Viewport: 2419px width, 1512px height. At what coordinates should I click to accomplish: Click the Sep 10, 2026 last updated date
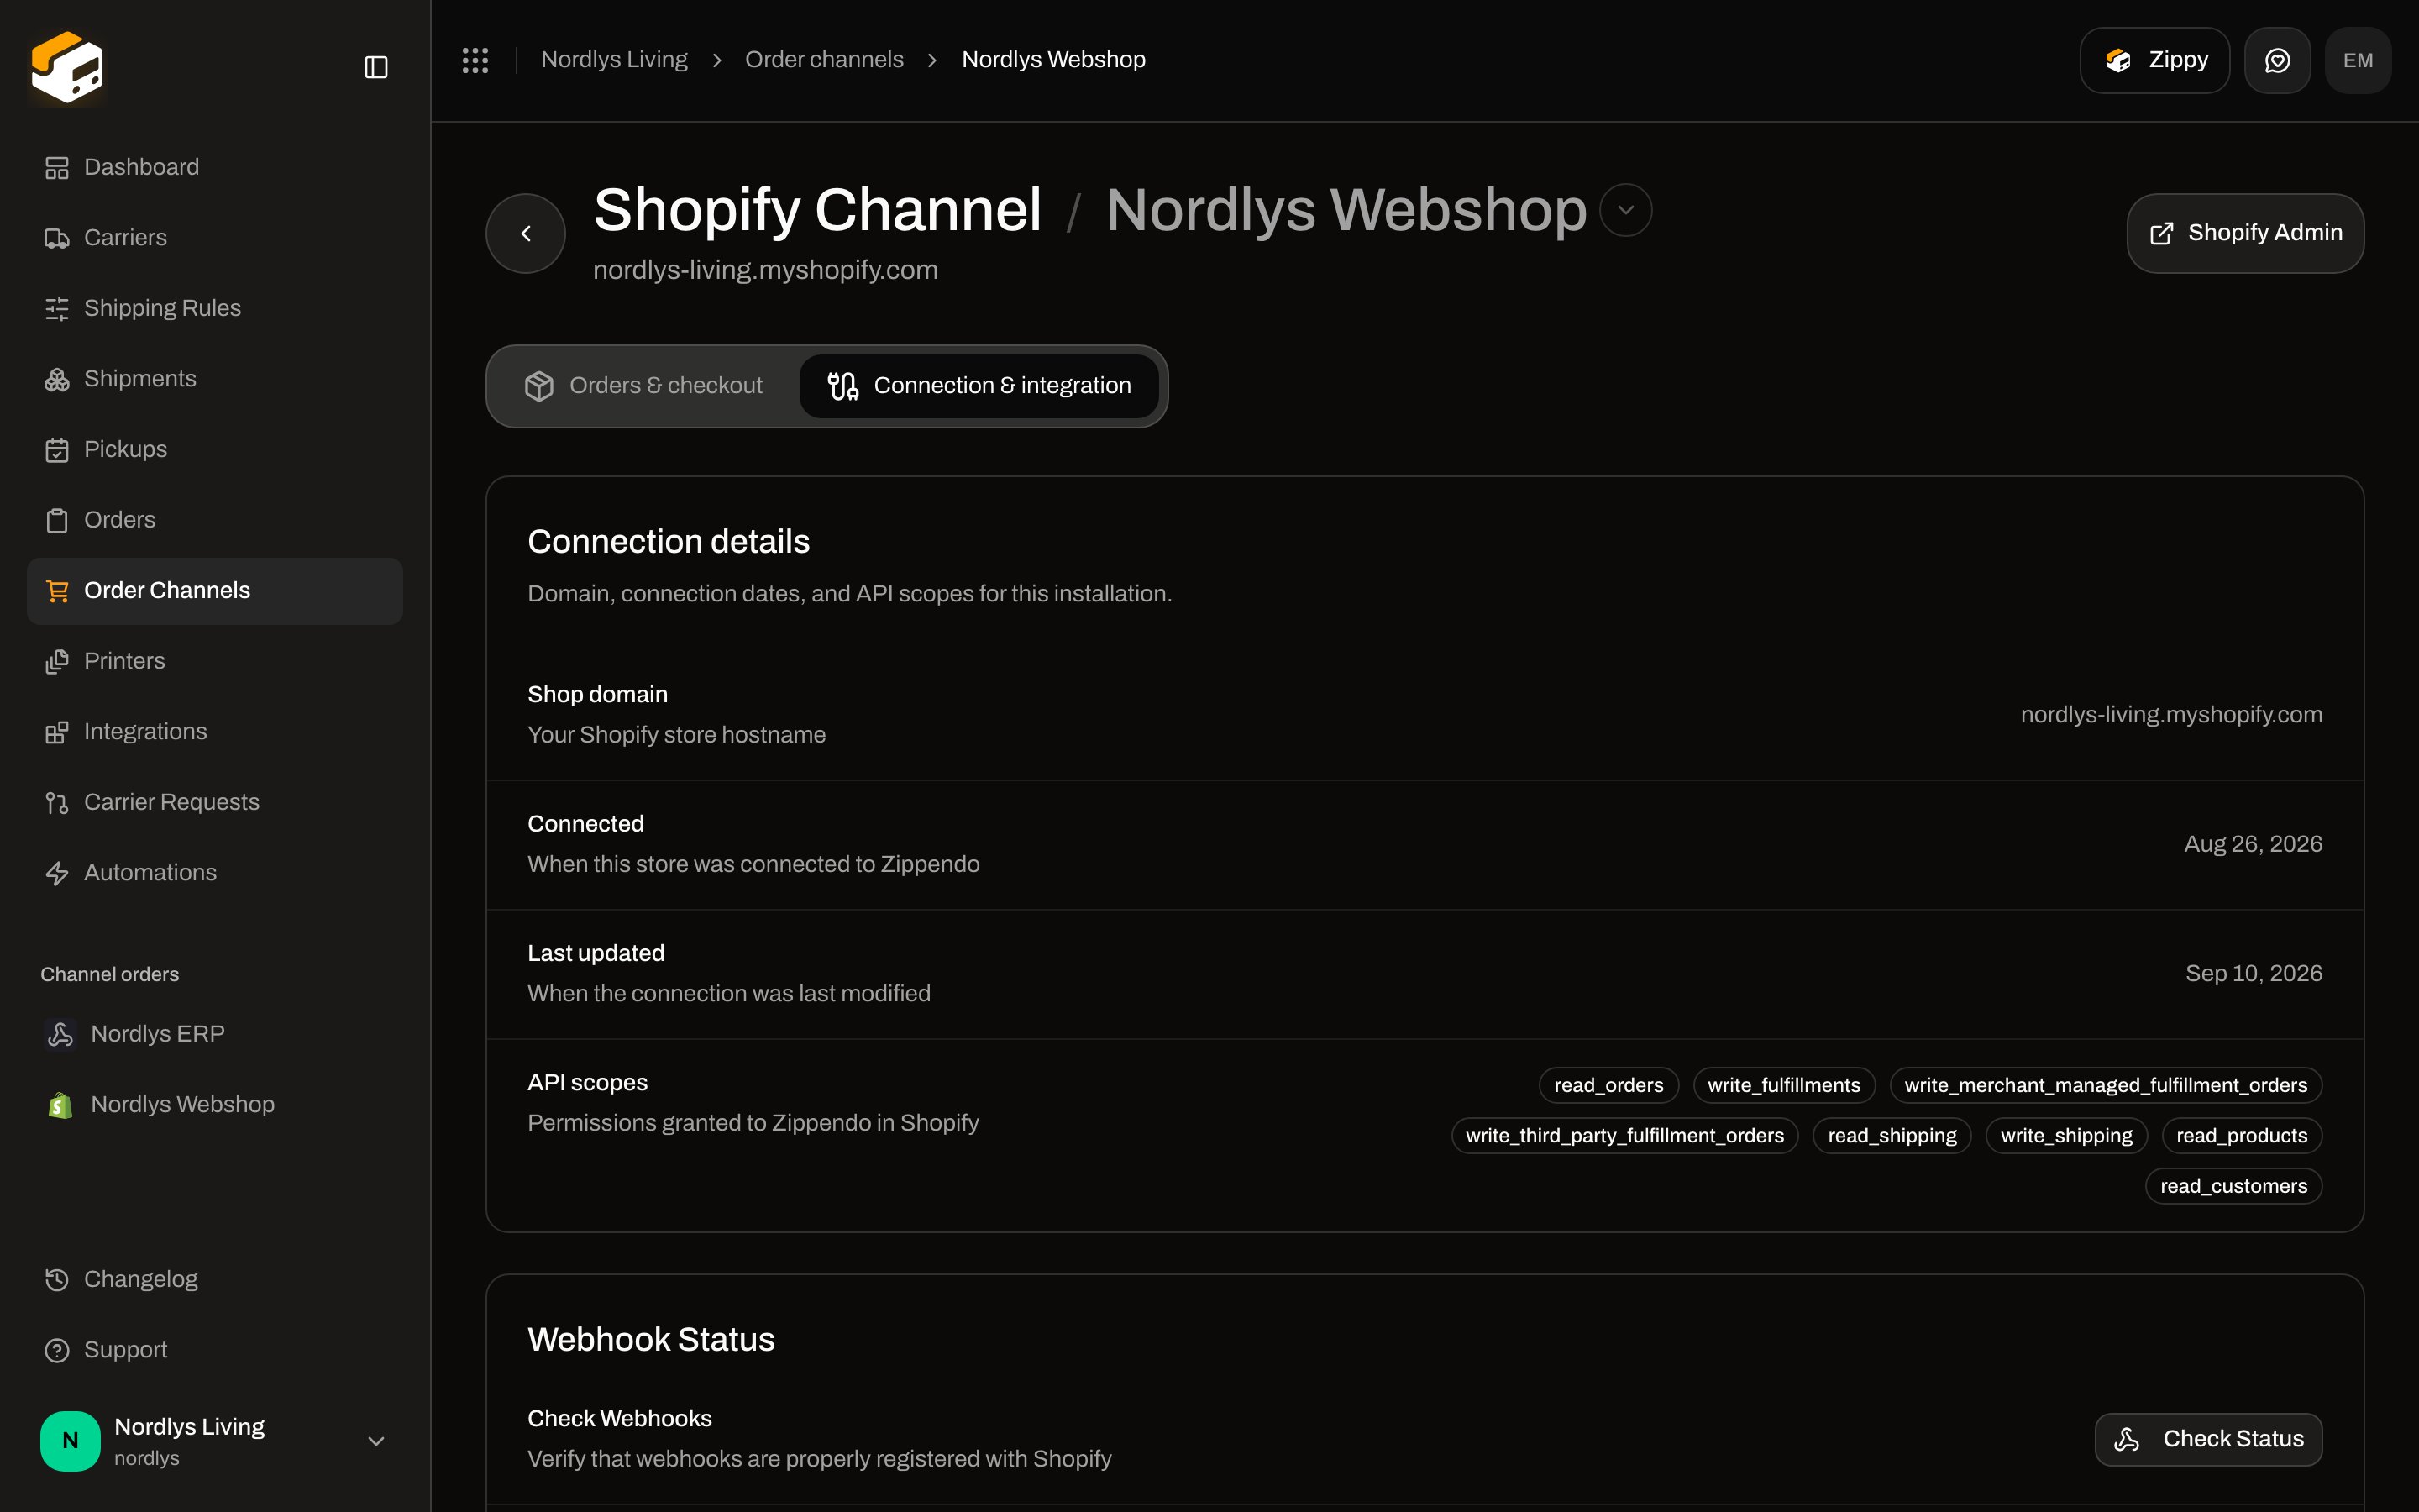(x=2253, y=974)
